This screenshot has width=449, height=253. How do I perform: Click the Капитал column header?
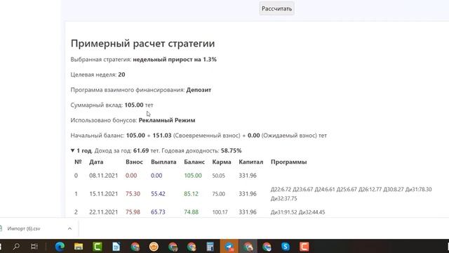pyautogui.click(x=251, y=162)
